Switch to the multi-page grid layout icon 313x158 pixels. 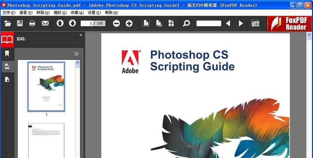tap(171, 23)
